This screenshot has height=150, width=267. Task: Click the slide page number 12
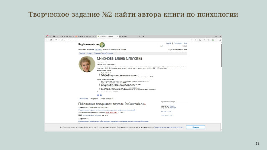tap(257, 143)
